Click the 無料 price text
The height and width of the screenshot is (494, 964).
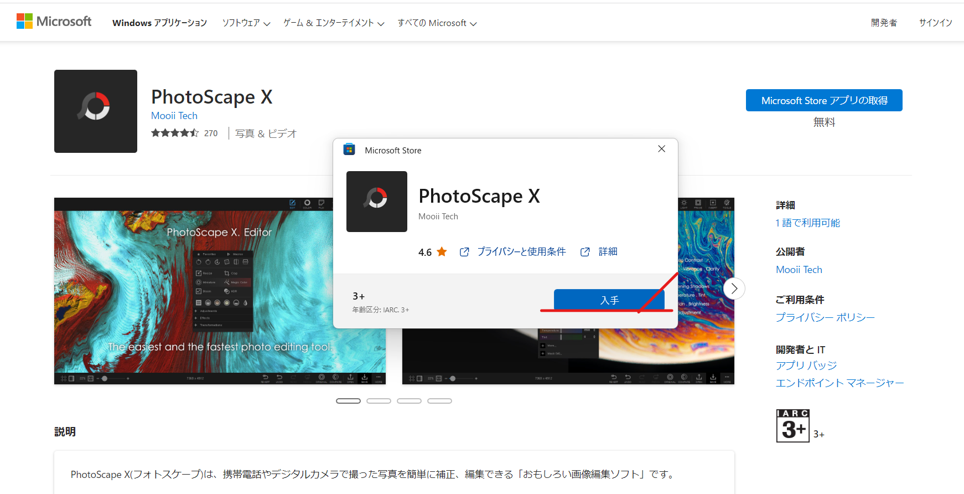tap(824, 122)
